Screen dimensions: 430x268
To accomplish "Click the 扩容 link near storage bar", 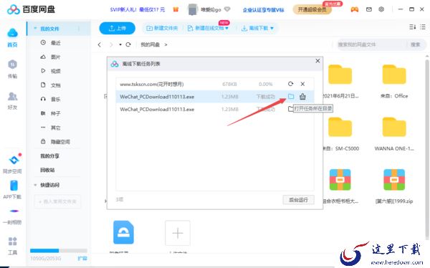I will coord(82,259).
